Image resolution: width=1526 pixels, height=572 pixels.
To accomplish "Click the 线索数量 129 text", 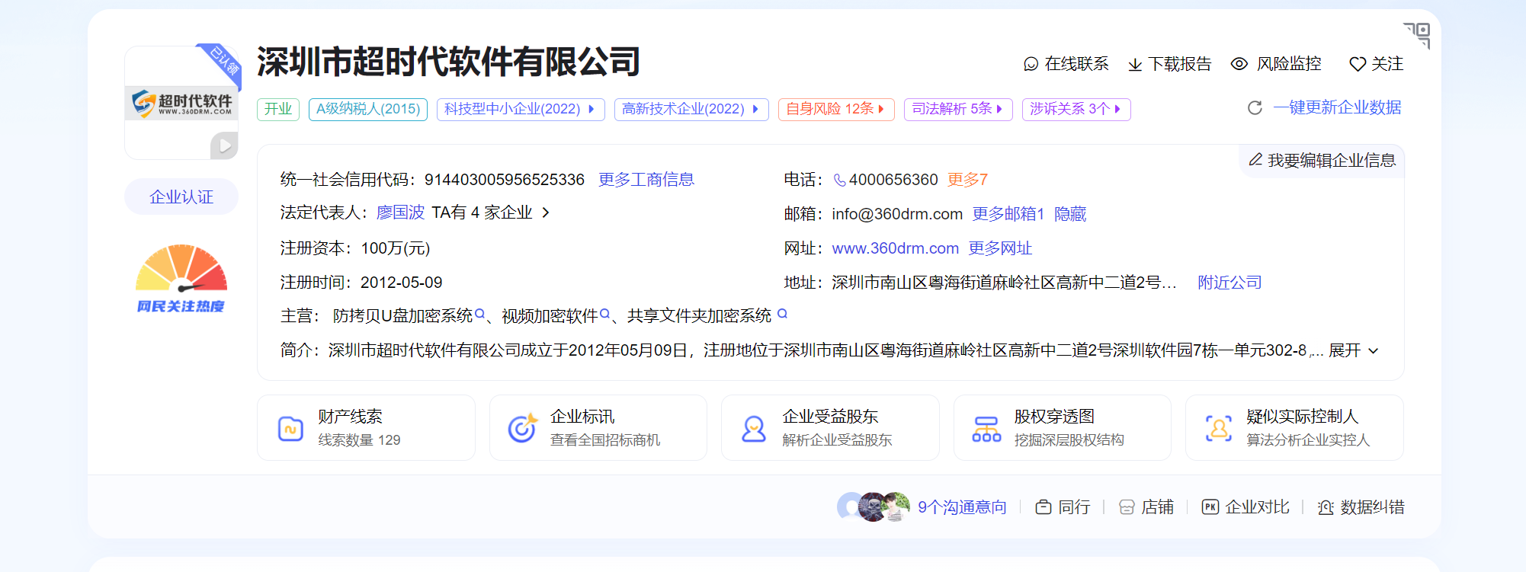I will coord(359,440).
